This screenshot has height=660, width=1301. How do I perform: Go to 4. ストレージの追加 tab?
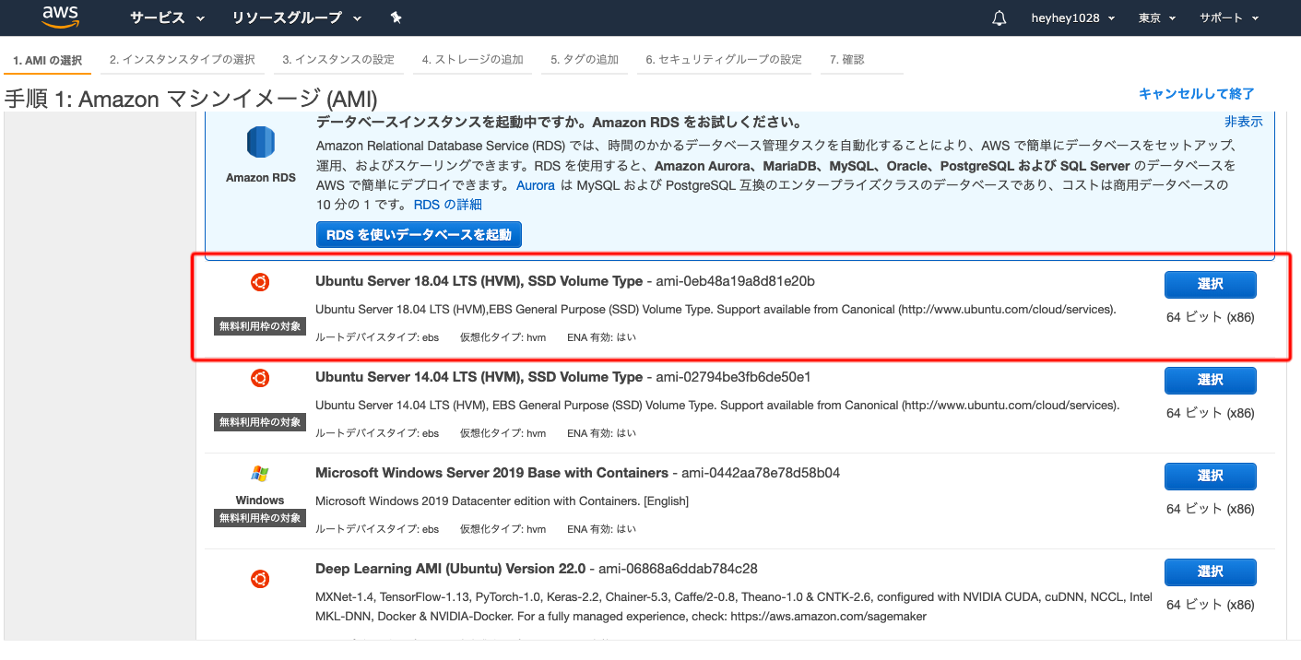[473, 60]
